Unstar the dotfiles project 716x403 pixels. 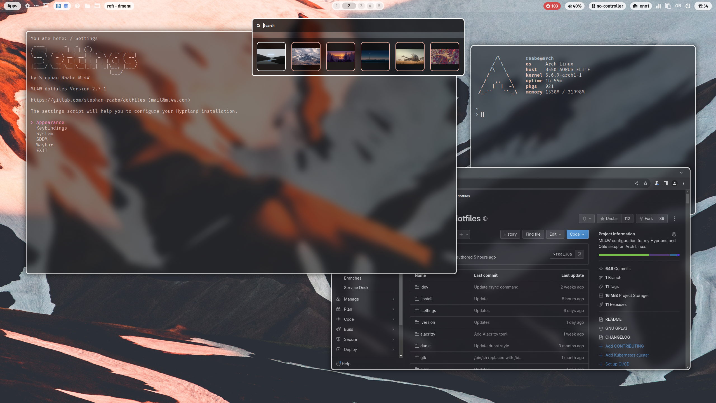point(609,219)
